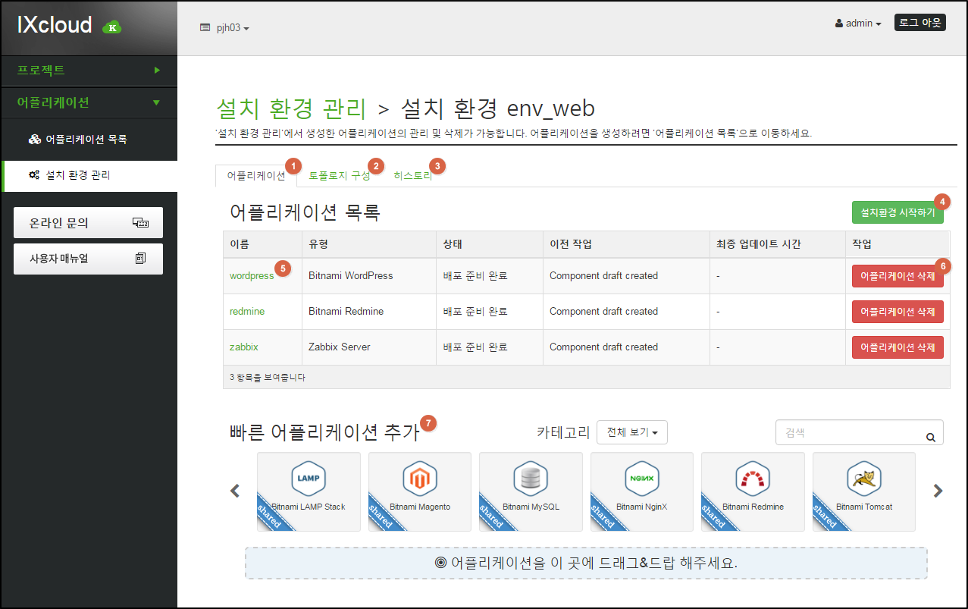Open the admin account dropdown
Image resolution: width=968 pixels, height=609 pixels.
coord(858,24)
